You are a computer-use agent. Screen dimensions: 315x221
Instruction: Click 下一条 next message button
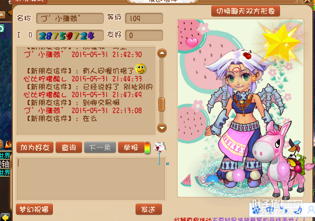pos(100,148)
